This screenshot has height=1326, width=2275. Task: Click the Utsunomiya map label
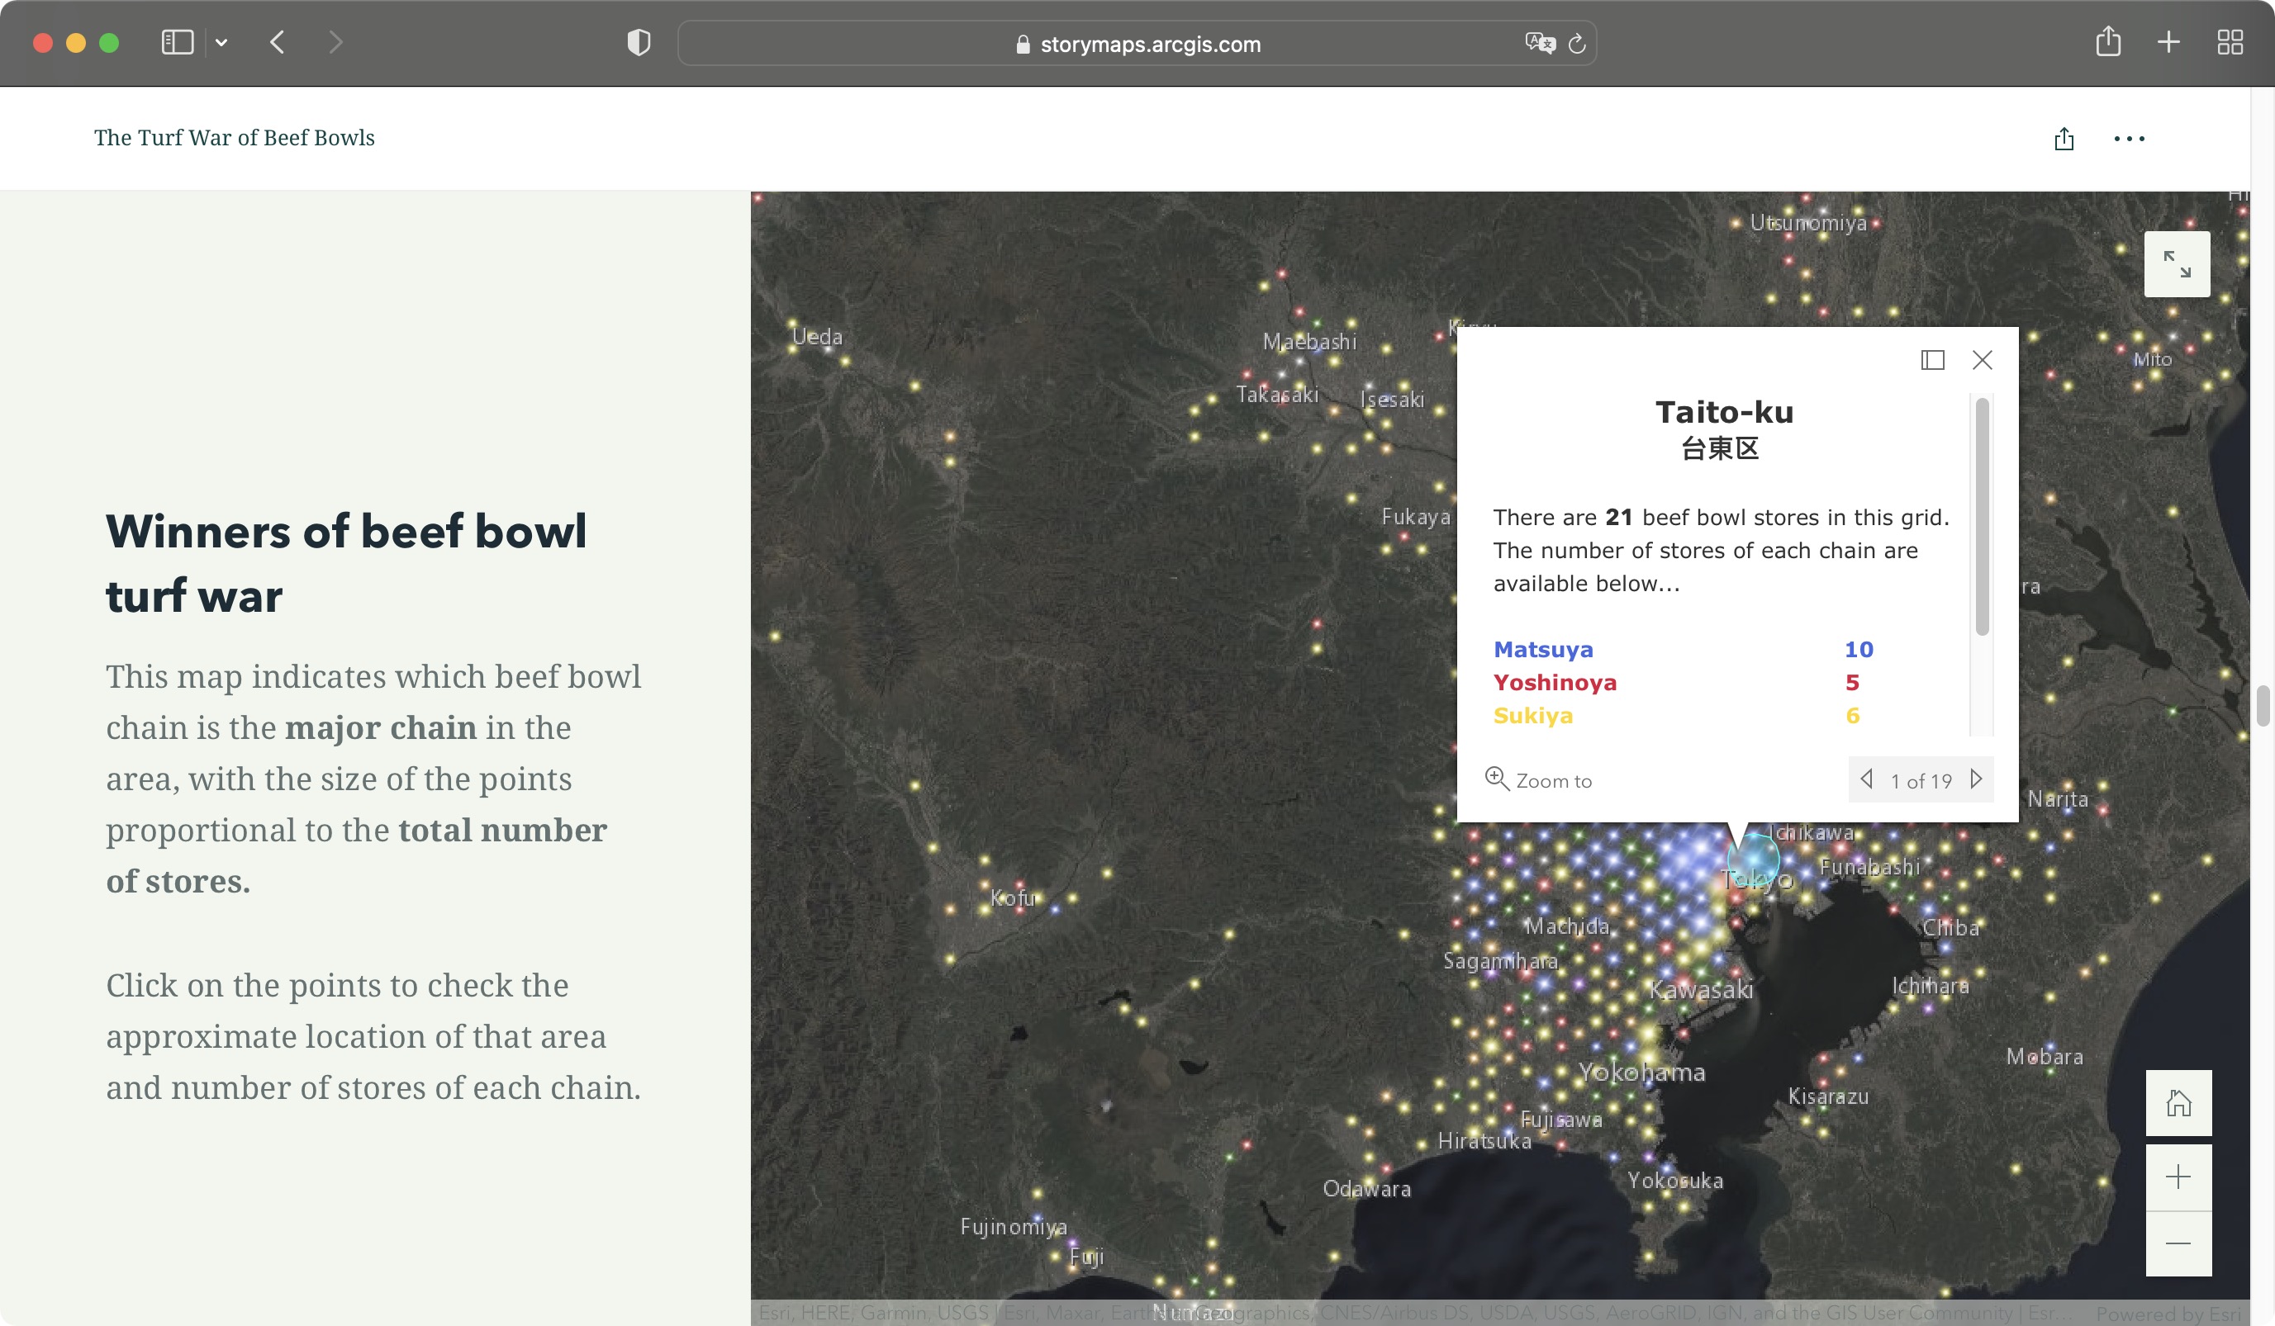click(1807, 223)
